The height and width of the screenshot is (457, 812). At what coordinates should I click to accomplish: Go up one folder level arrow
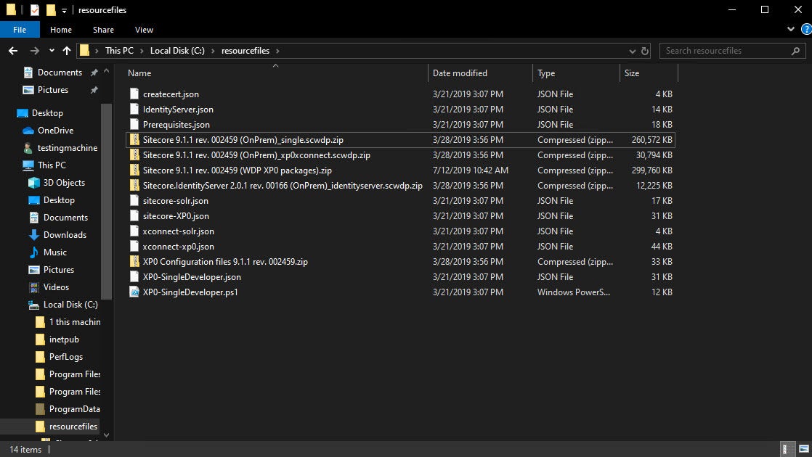click(67, 51)
